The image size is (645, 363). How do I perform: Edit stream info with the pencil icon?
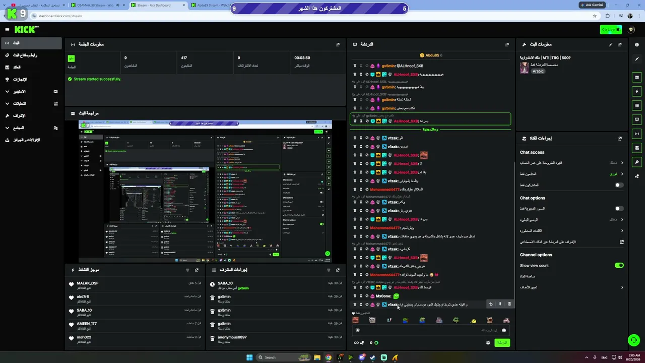(x=611, y=44)
